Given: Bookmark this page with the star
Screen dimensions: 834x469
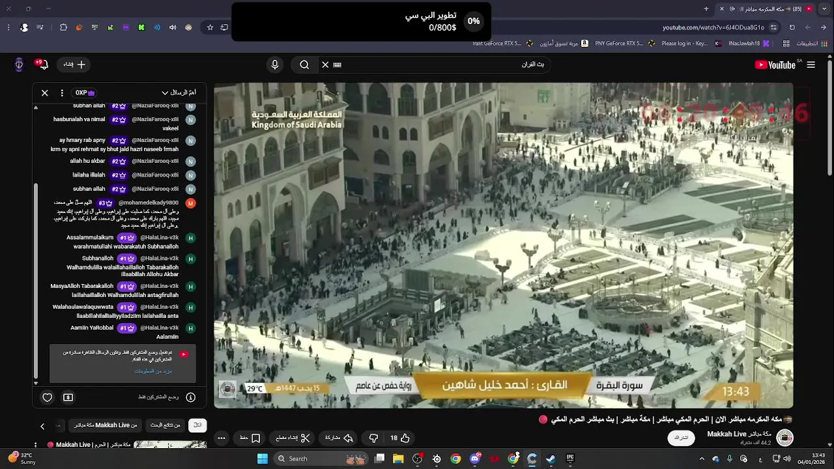Looking at the screenshot, I should pyautogui.click(x=210, y=27).
